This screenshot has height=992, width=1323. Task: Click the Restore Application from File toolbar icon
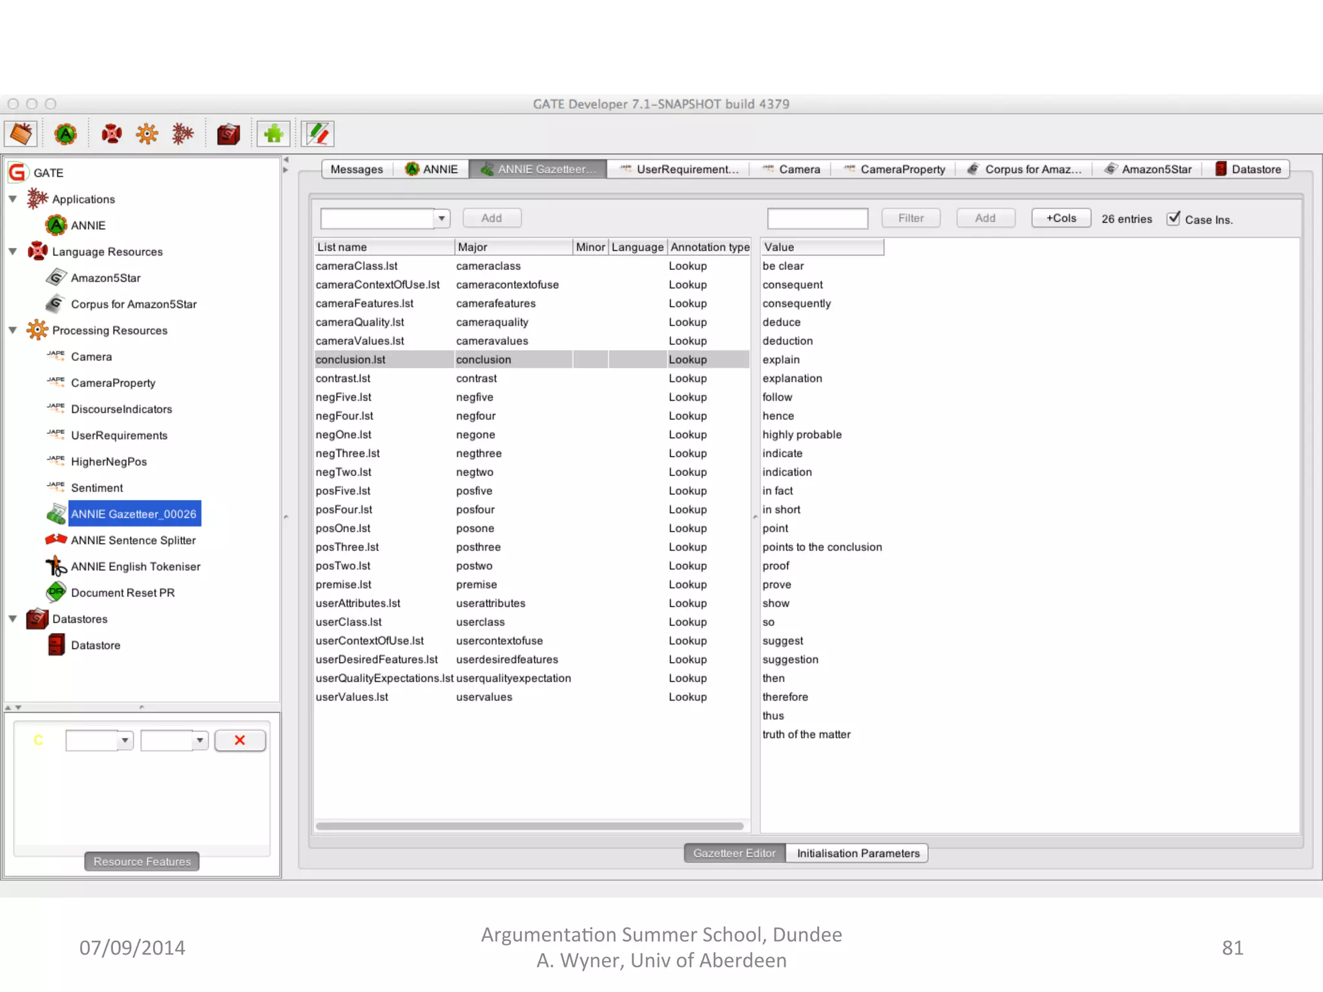click(x=21, y=134)
